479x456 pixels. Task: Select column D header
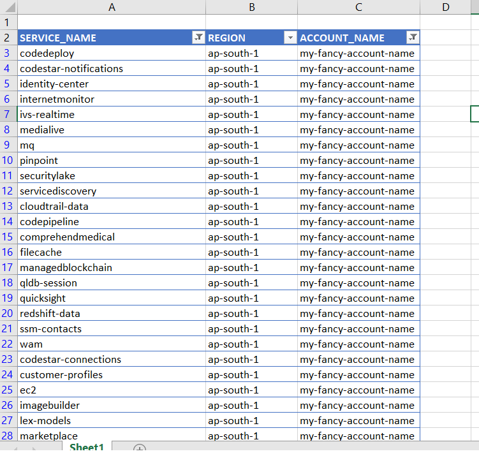(446, 7)
